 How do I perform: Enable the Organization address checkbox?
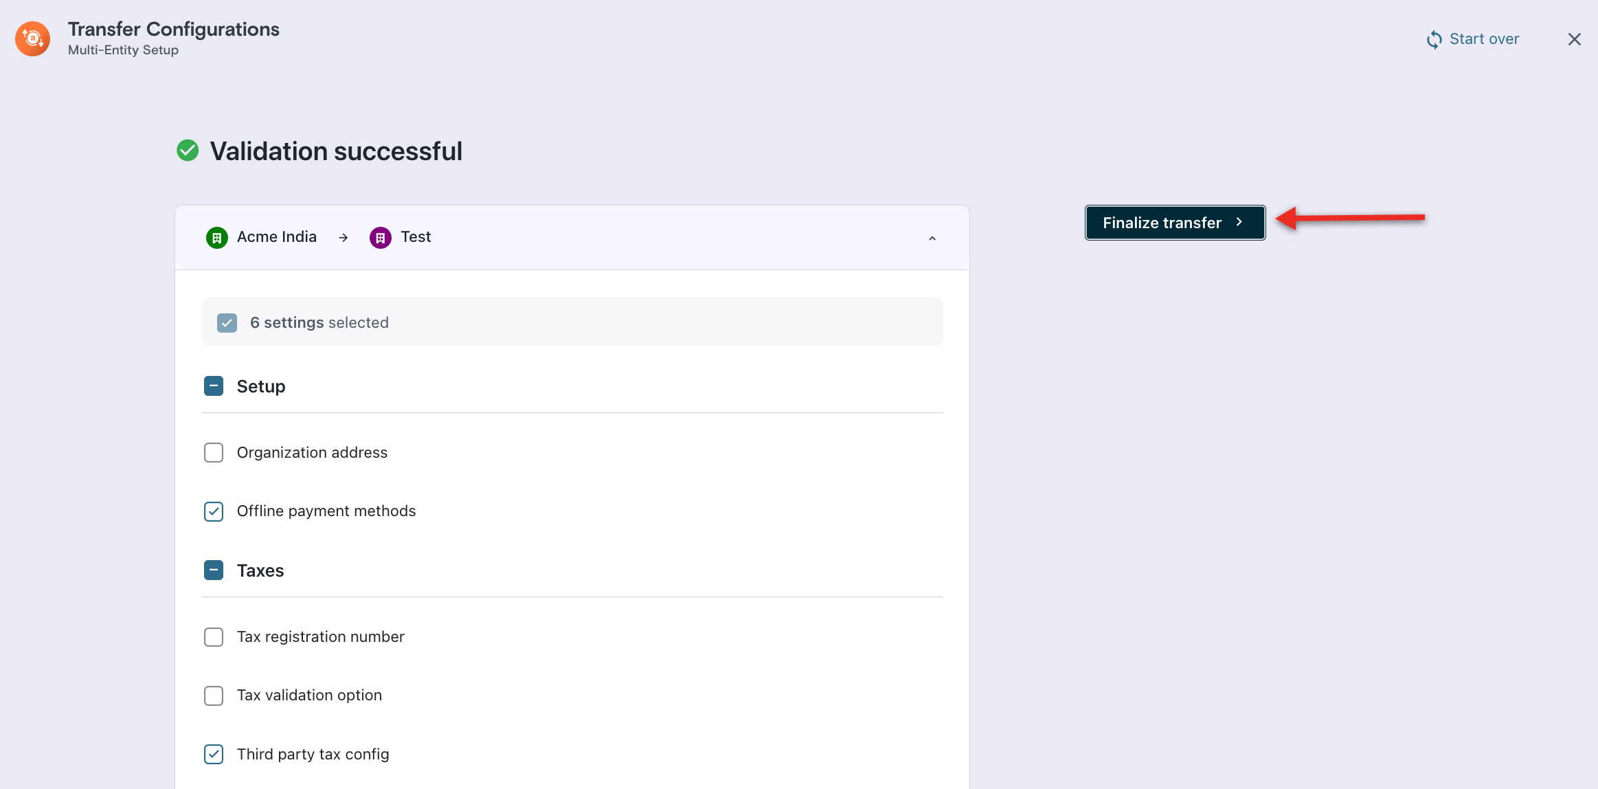click(214, 453)
